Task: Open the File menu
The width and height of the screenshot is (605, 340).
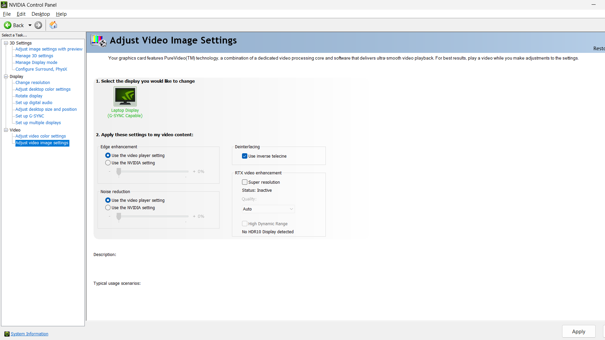Action: click(7, 14)
